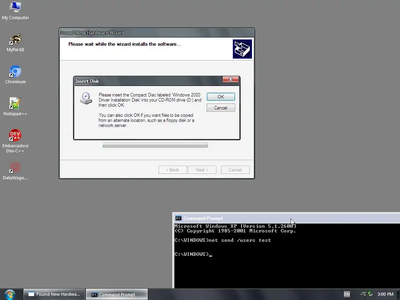Select Embarcadero Dev-C++ shortcut icon
Screen dimensions: 400x300
pos(15,141)
